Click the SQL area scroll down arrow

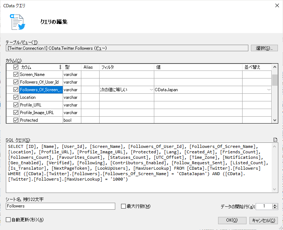tap(275, 189)
